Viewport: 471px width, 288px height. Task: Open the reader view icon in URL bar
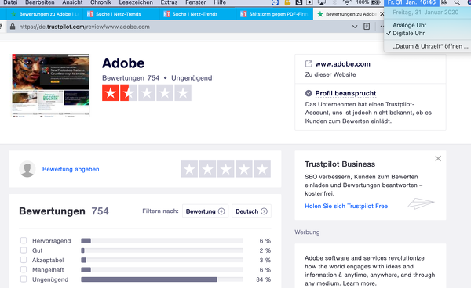(x=367, y=27)
